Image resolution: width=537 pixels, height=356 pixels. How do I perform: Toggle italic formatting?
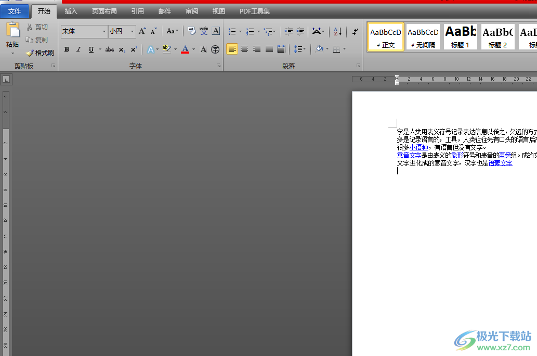click(x=78, y=49)
